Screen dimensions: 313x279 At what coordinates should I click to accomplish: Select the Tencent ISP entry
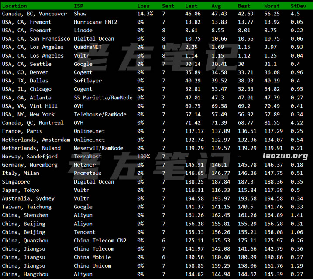click(85, 232)
